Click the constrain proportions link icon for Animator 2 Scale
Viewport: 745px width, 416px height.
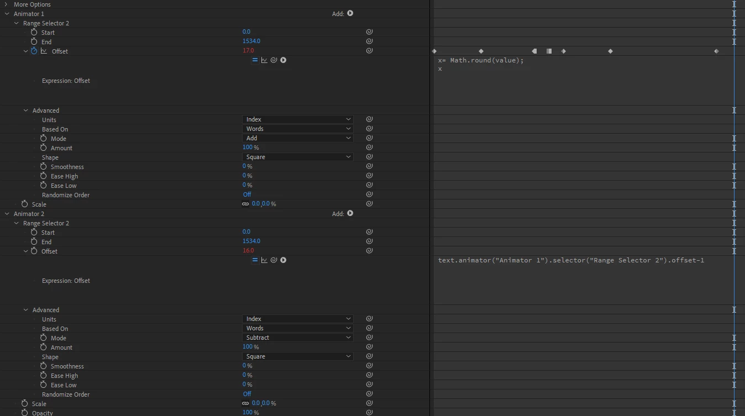coord(245,403)
